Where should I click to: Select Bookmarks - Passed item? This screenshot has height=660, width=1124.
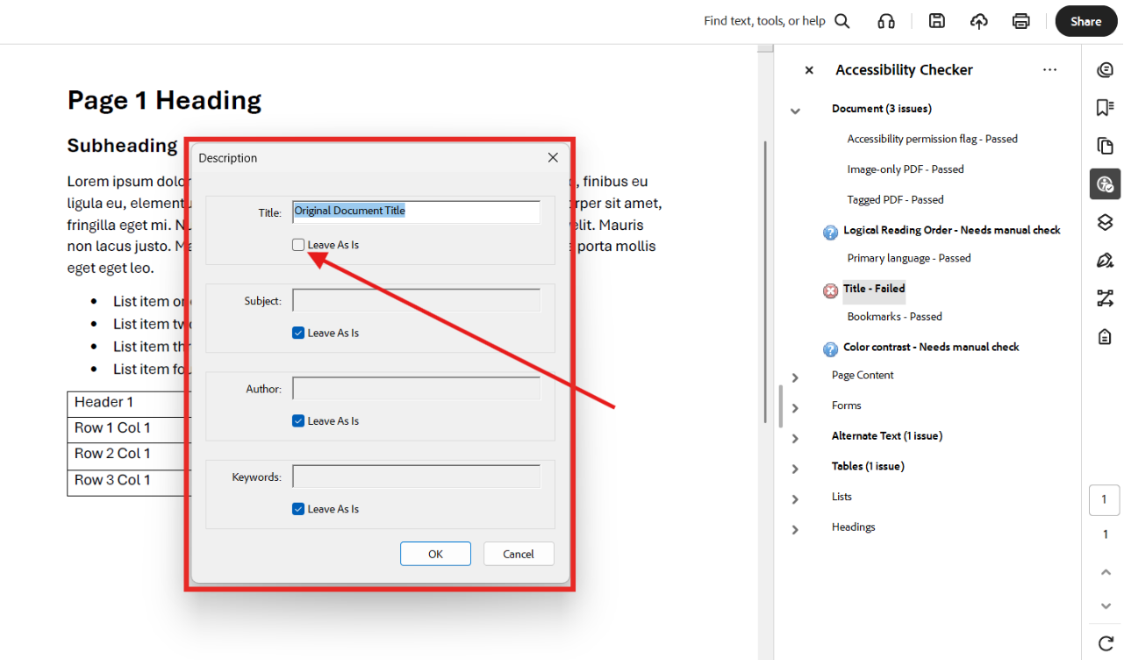[x=894, y=316]
